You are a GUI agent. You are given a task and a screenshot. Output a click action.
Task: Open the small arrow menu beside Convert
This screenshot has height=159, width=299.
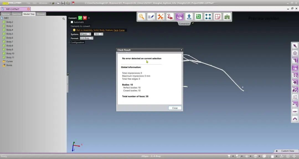click(89, 18)
